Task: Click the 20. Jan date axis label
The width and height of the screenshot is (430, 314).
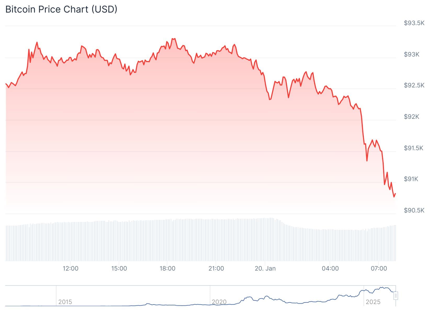Action: click(x=265, y=268)
